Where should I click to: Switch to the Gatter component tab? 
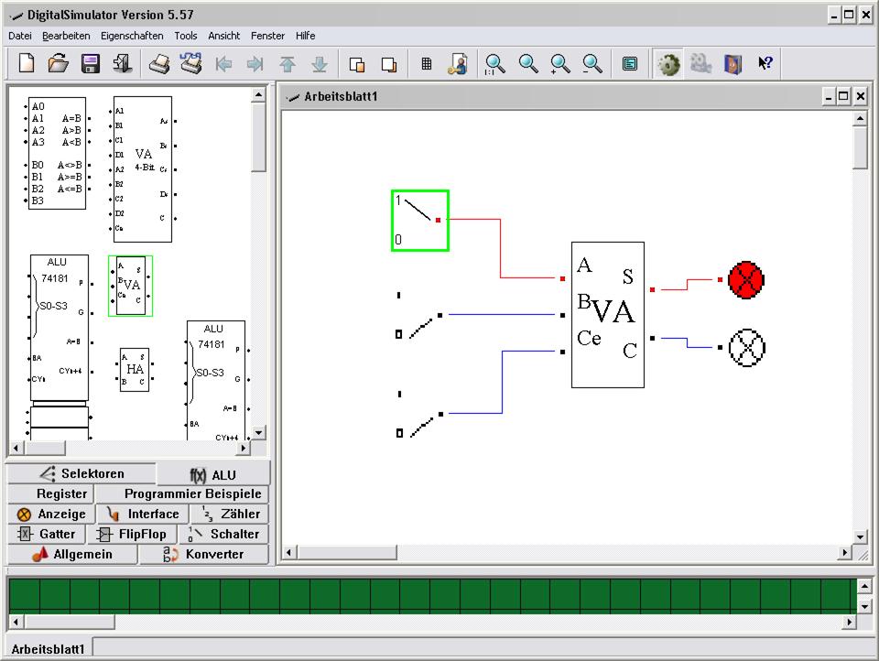click(48, 534)
